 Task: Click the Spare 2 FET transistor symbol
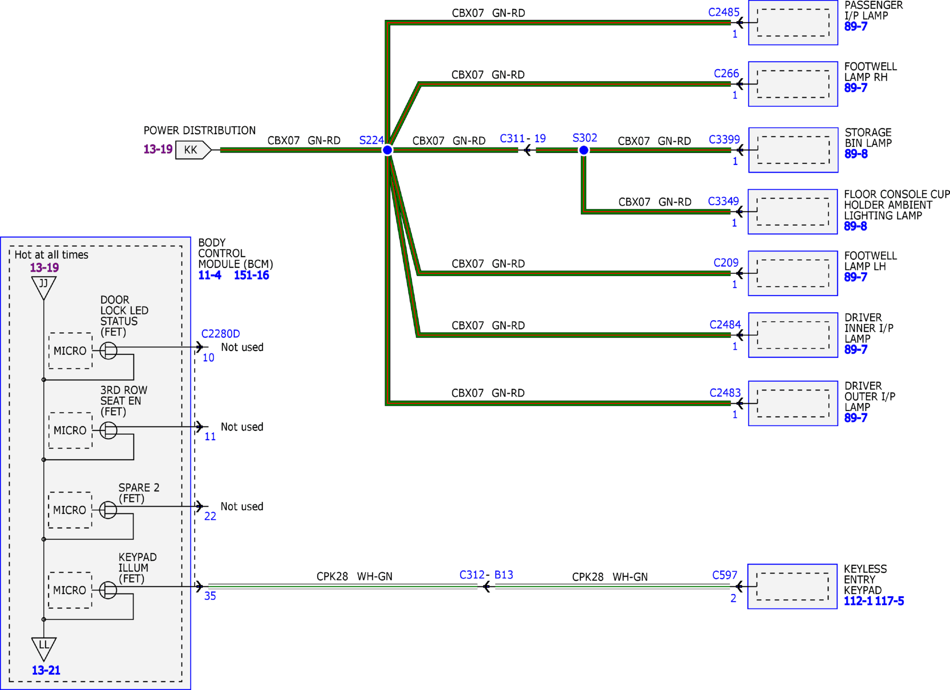click(108, 510)
